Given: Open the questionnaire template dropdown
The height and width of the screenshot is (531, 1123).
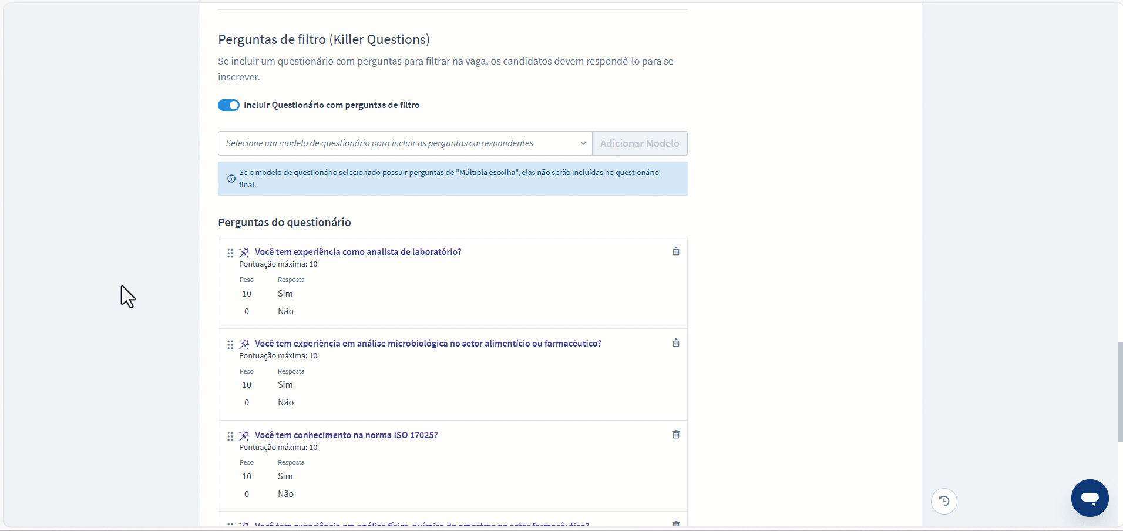Looking at the screenshot, I should (x=404, y=143).
